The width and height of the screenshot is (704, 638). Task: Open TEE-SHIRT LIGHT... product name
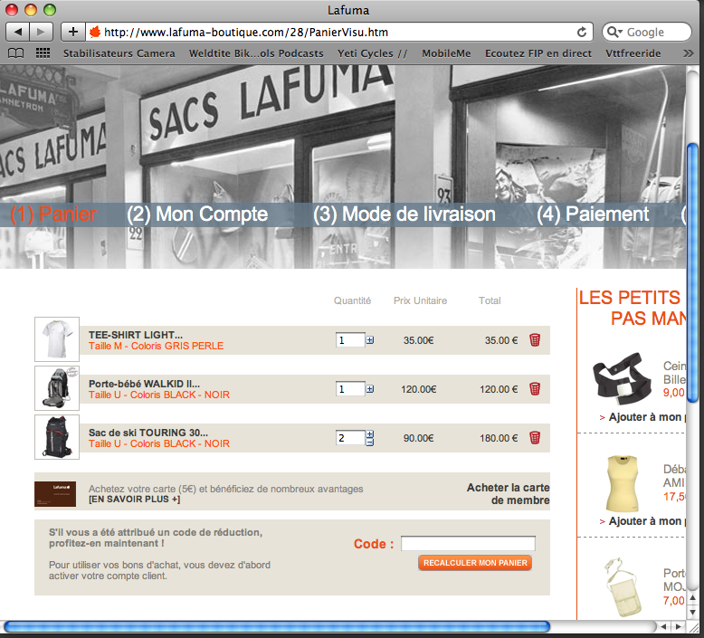pyautogui.click(x=136, y=335)
